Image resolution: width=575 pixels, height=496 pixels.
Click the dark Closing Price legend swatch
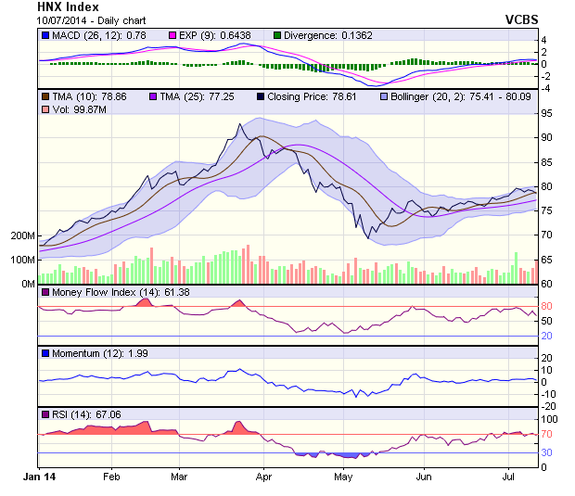262,95
